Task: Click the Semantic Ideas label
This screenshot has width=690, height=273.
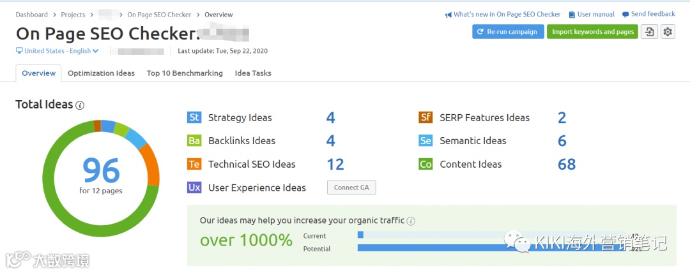Action: [x=473, y=141]
